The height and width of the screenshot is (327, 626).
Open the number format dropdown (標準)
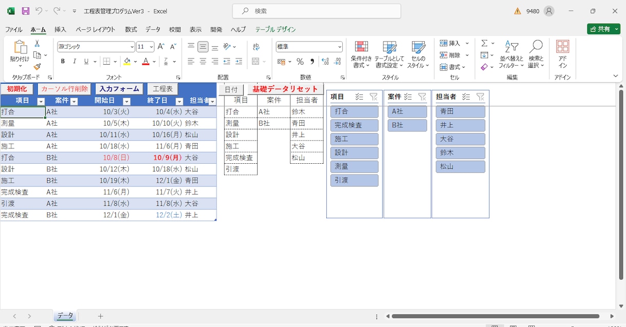(x=340, y=47)
